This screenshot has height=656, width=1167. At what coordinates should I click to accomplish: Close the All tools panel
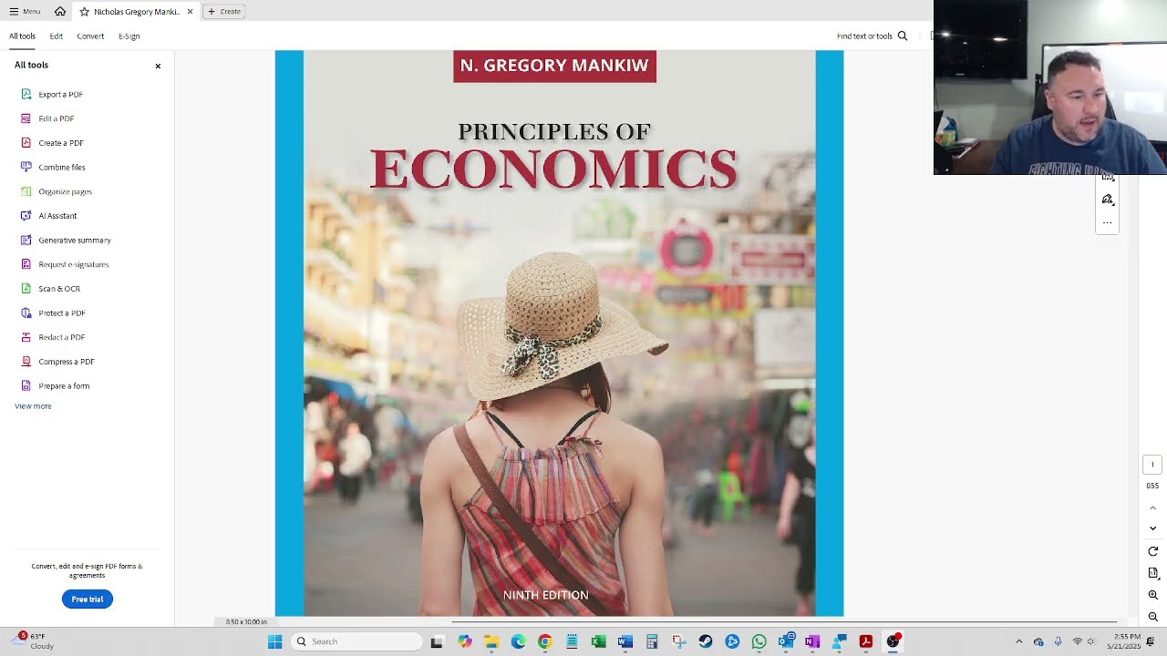pyautogui.click(x=158, y=66)
